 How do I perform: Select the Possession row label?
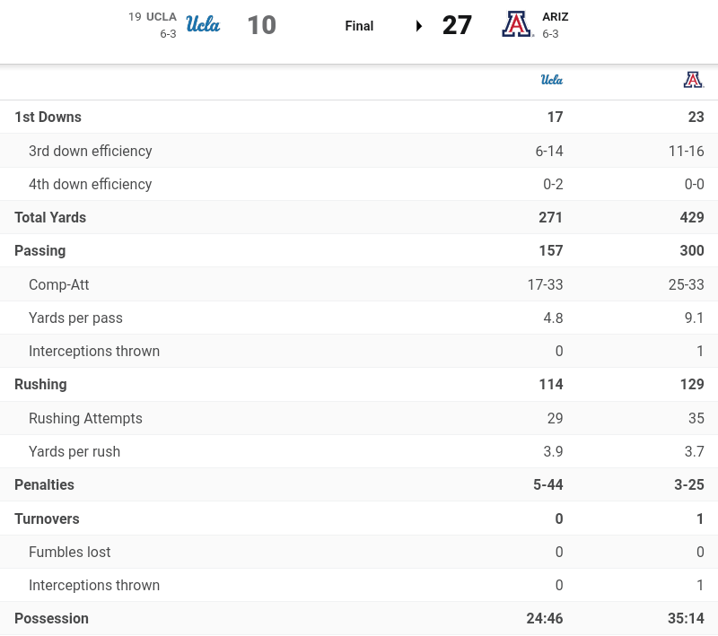(51, 618)
